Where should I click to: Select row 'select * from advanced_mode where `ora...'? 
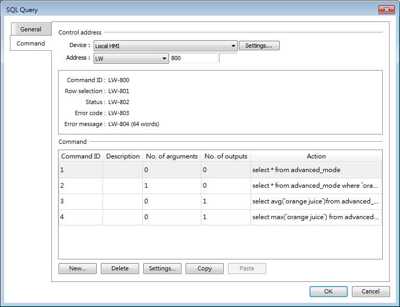pos(221,186)
